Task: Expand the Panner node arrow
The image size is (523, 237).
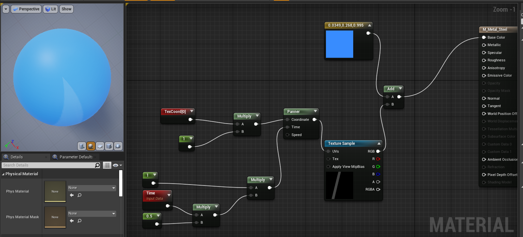Action: (x=315, y=111)
